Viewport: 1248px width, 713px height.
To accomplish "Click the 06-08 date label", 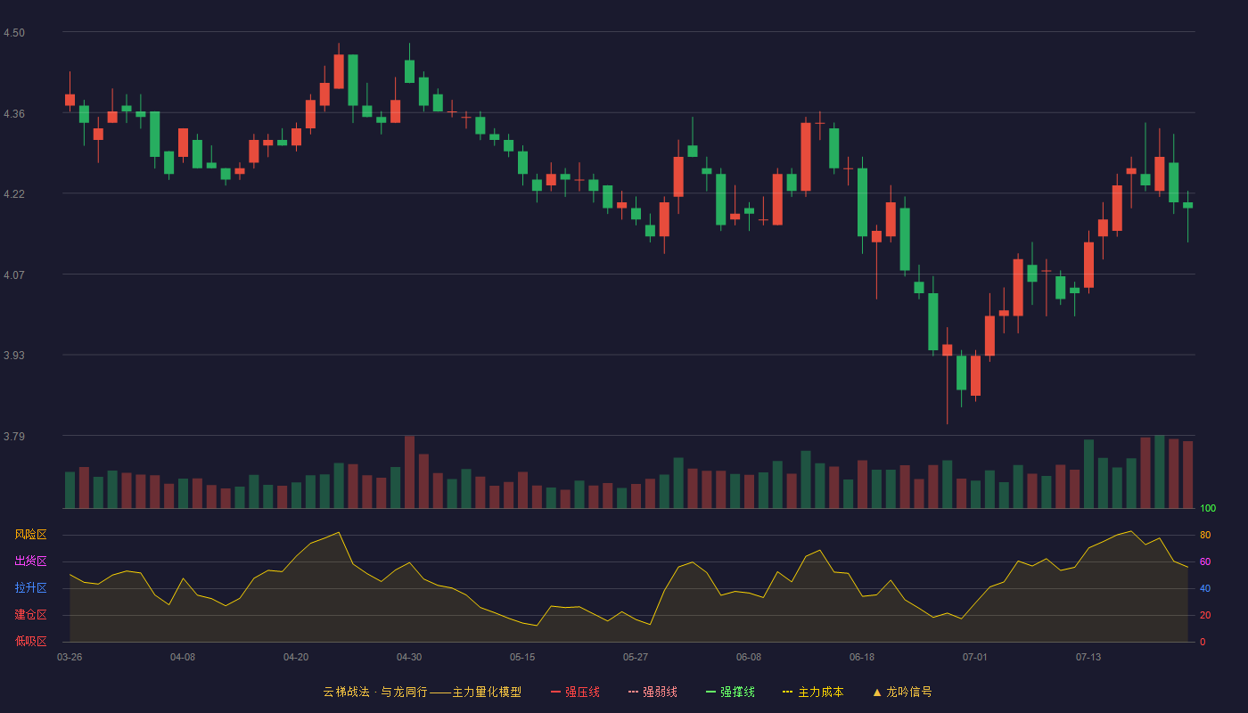I will pos(749,657).
